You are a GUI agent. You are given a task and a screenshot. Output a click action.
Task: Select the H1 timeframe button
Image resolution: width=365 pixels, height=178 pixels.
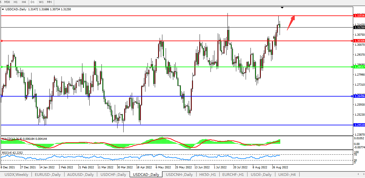point(16,2)
